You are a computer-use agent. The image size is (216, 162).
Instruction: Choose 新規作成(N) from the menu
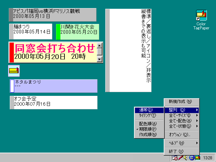click(182, 102)
